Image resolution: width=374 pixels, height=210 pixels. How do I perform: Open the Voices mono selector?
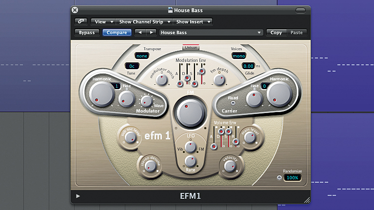[x=239, y=56]
